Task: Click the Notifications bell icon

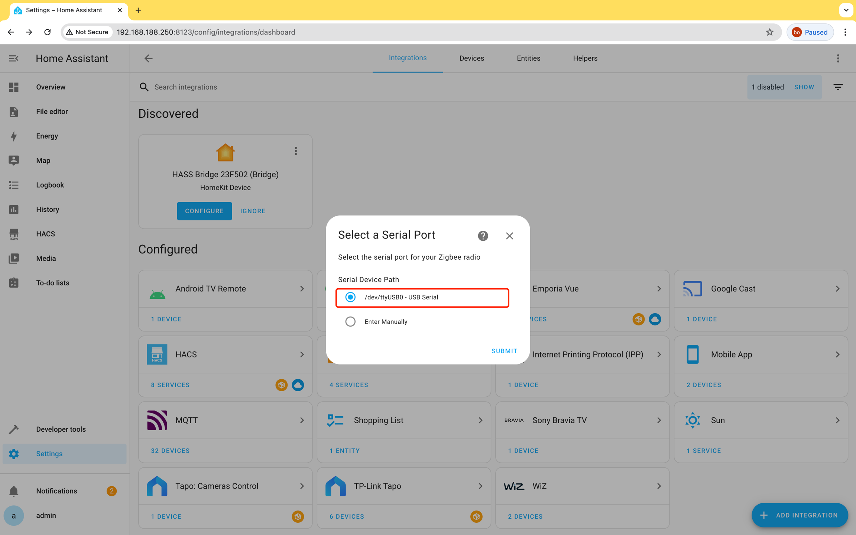Action: coord(14,491)
